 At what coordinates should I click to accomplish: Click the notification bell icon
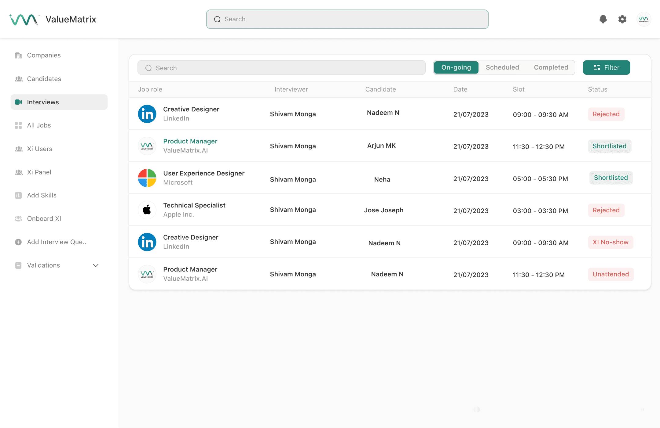tap(603, 19)
